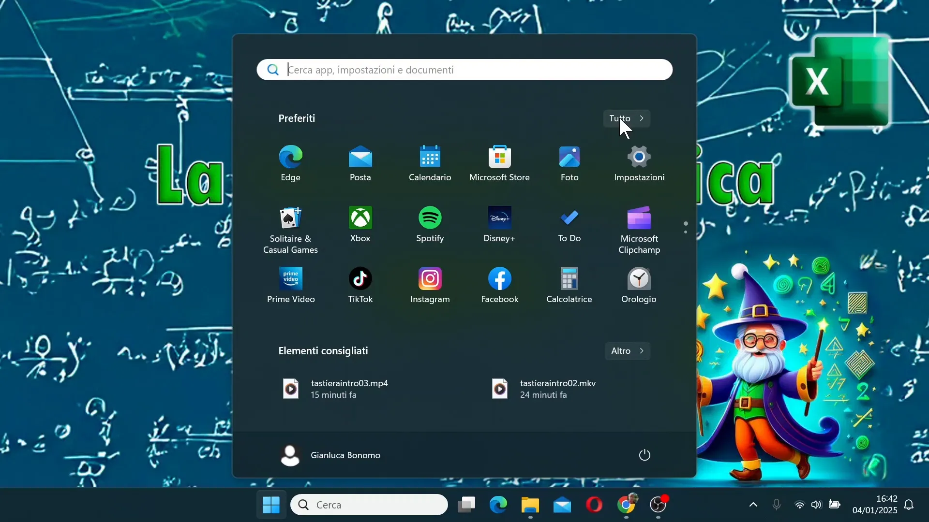Open Impostazioni settings app

[x=639, y=163]
